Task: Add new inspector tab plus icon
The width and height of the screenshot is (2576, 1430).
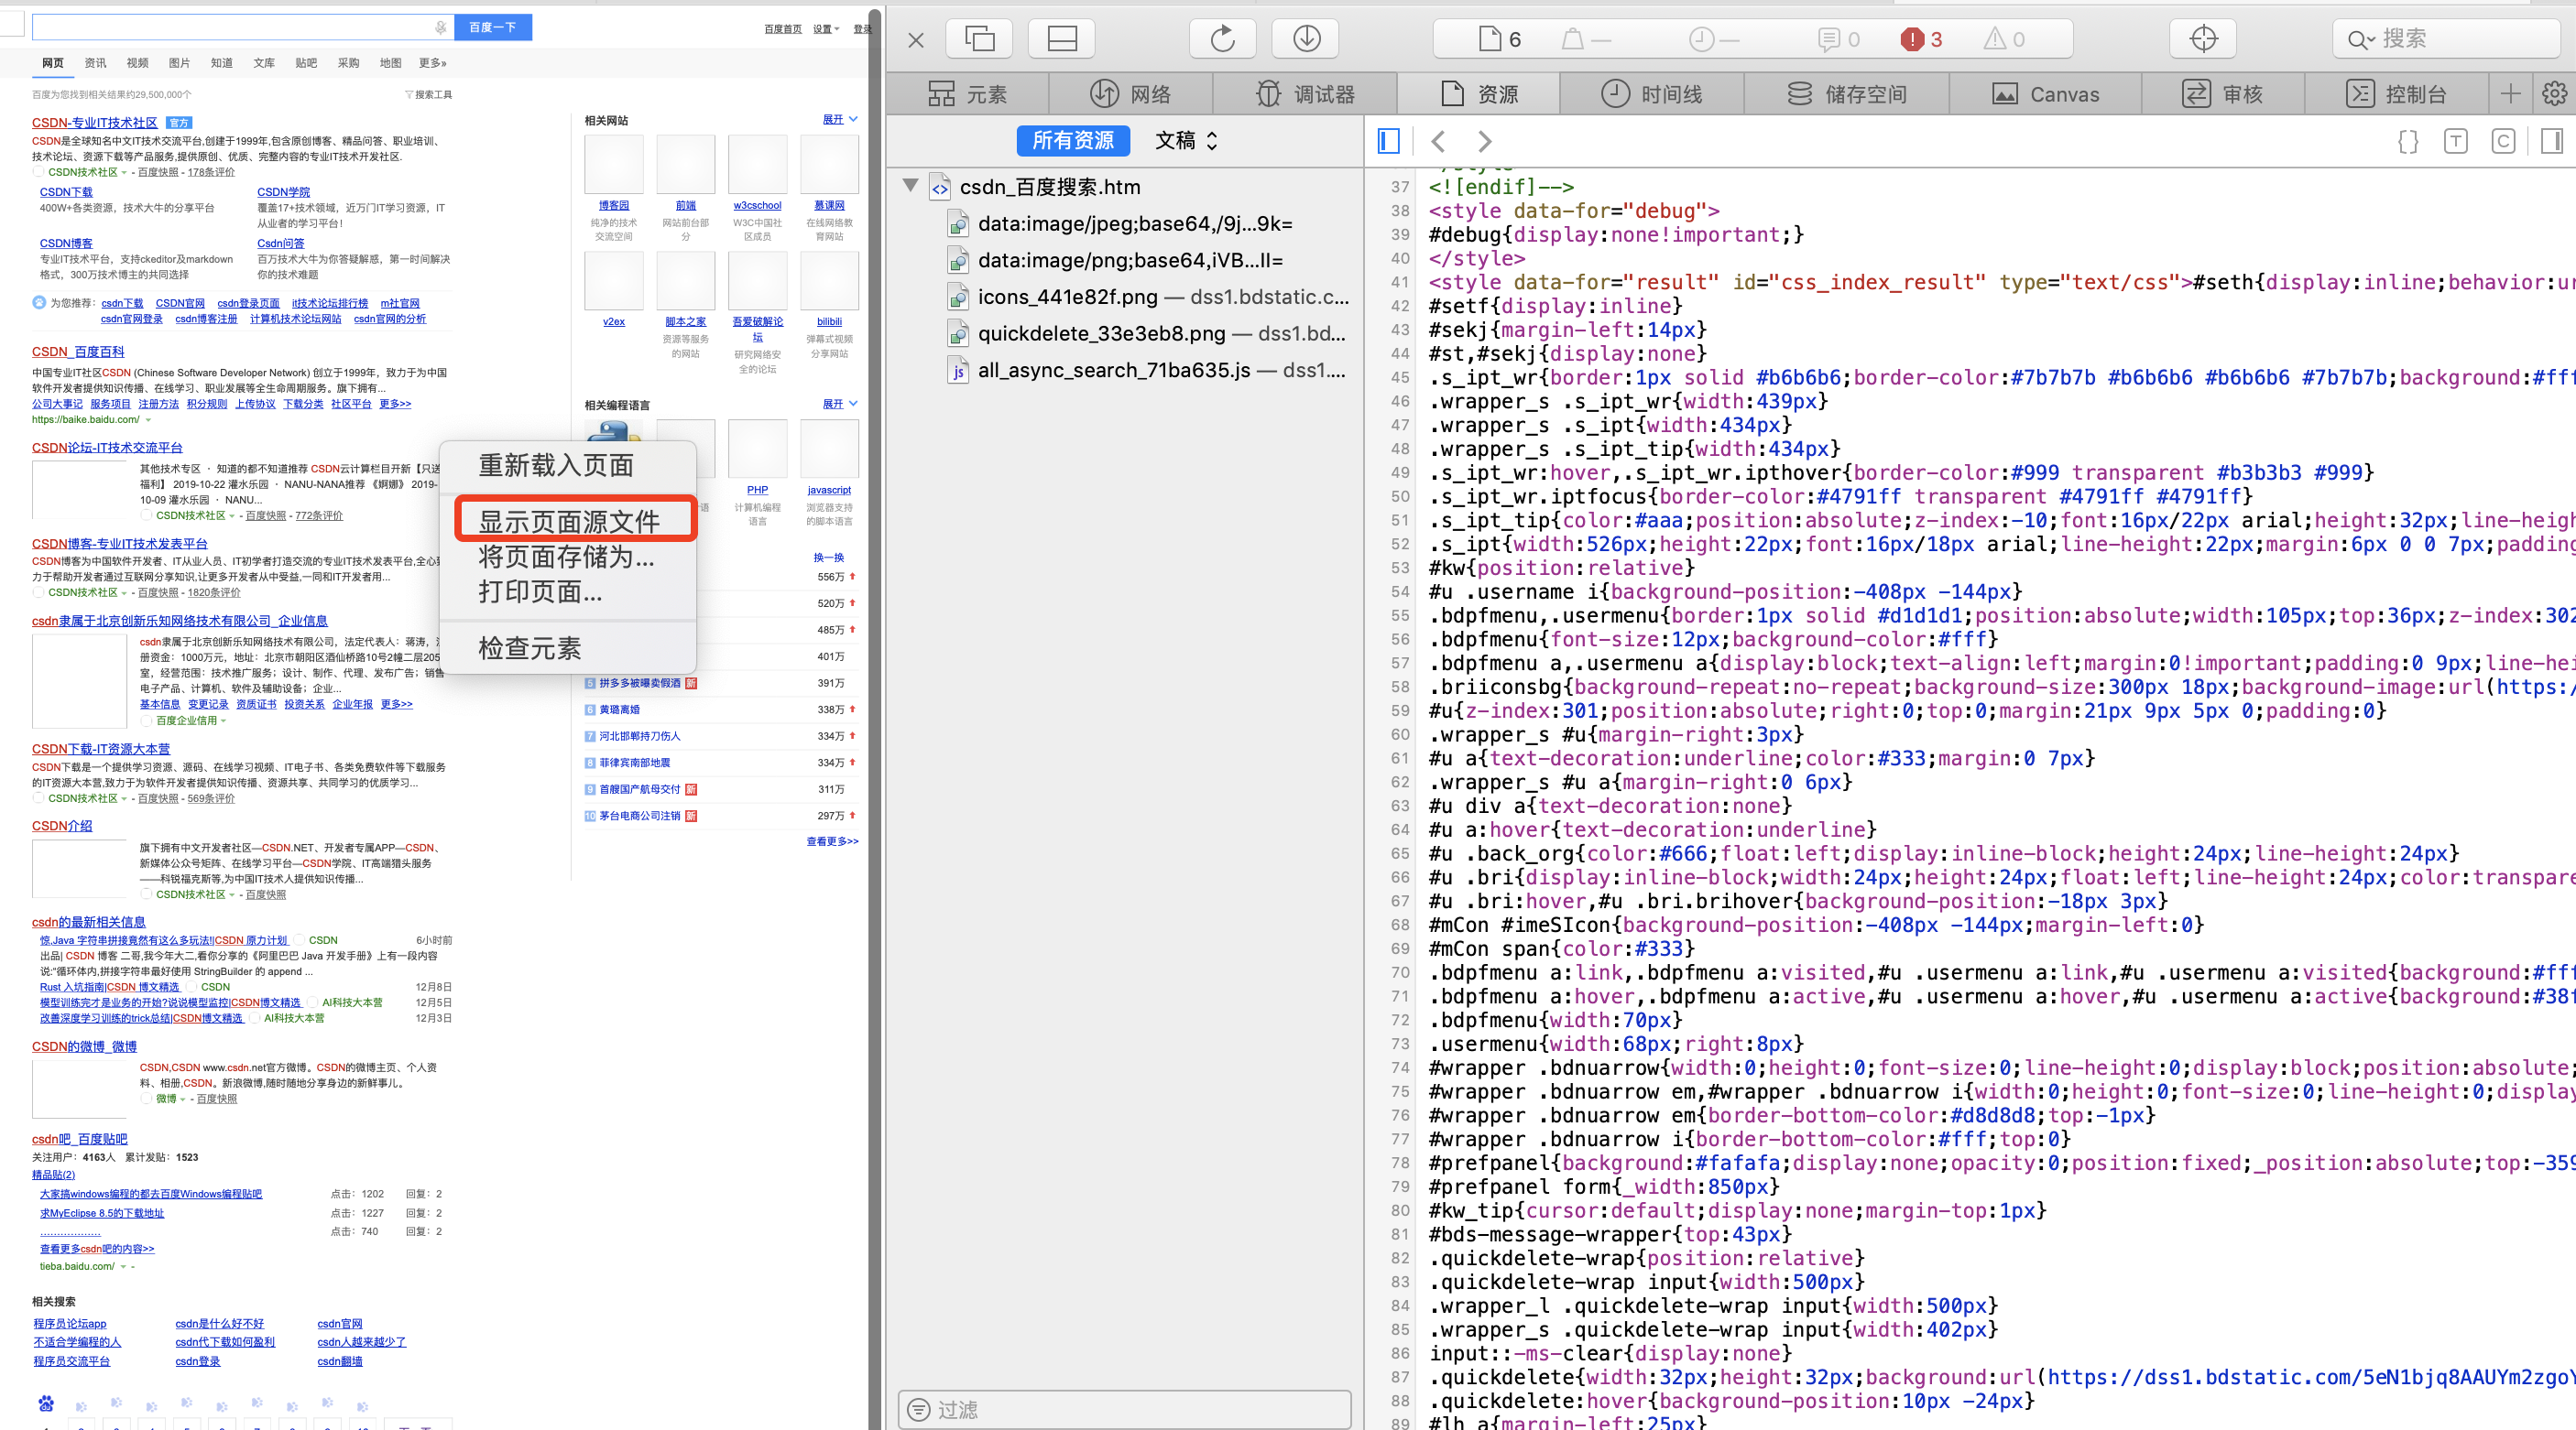Action: (2510, 94)
